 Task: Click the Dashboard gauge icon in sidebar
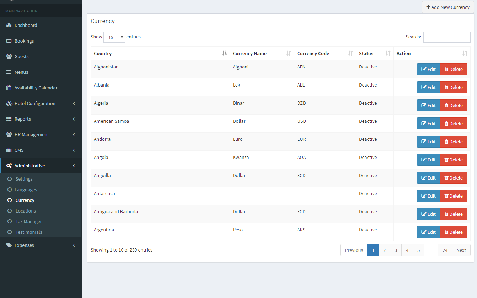pyautogui.click(x=9, y=26)
